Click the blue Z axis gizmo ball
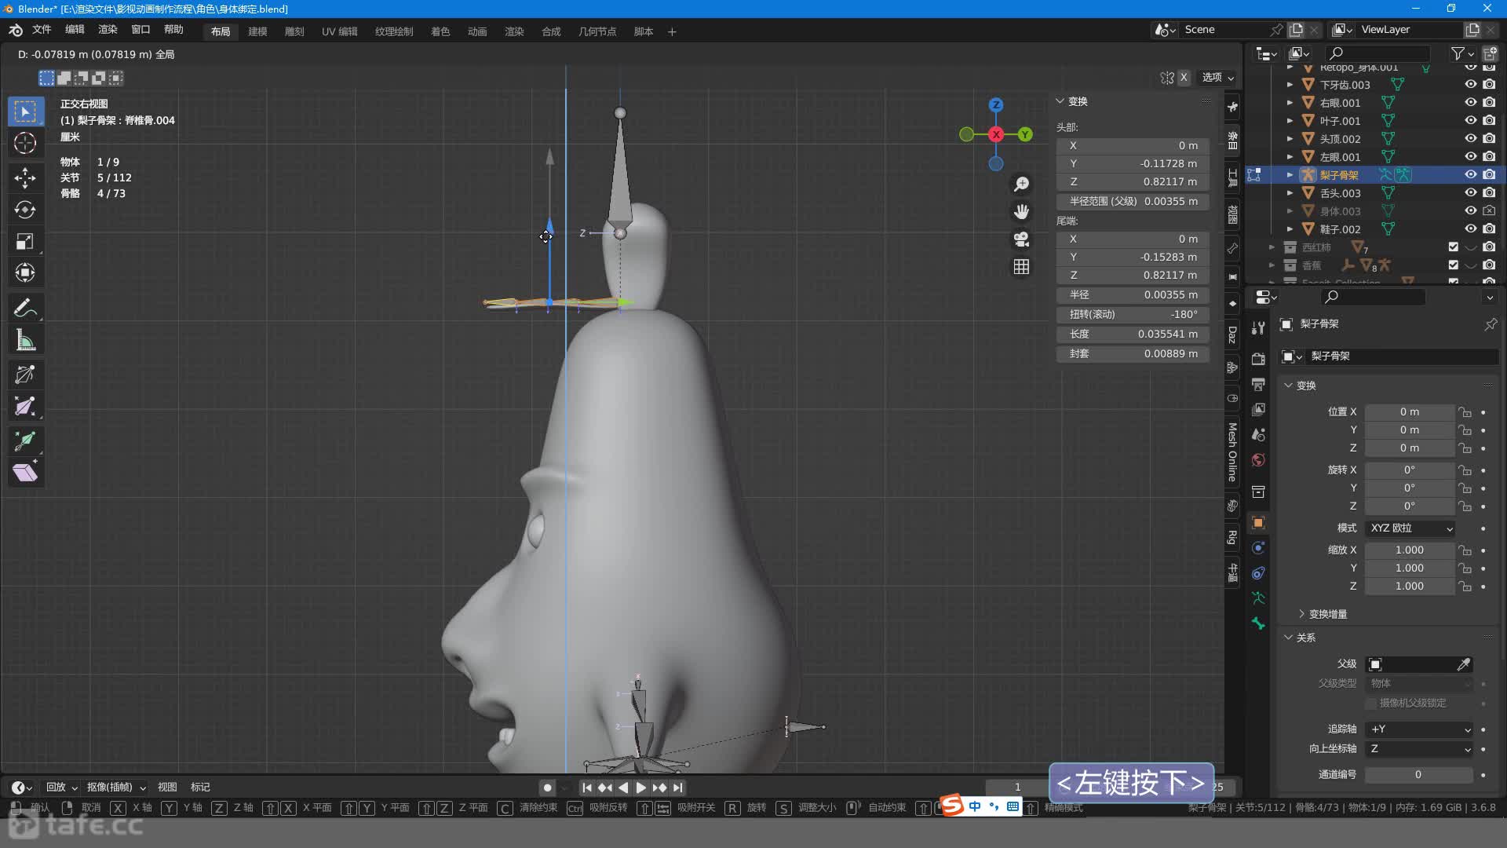This screenshot has height=848, width=1507. [996, 104]
